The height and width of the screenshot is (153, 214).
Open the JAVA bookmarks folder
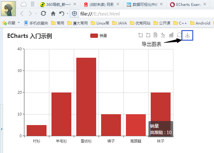point(119,23)
